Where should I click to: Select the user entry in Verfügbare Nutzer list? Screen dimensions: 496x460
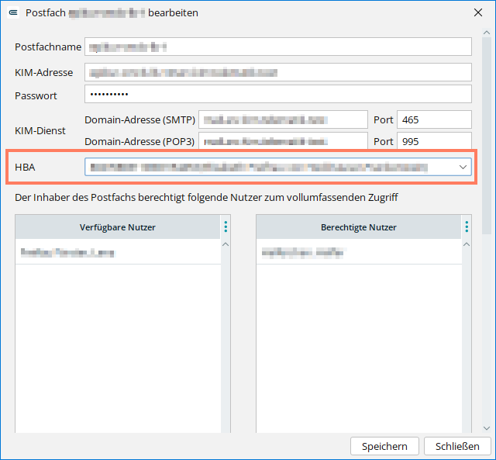[x=118, y=252]
